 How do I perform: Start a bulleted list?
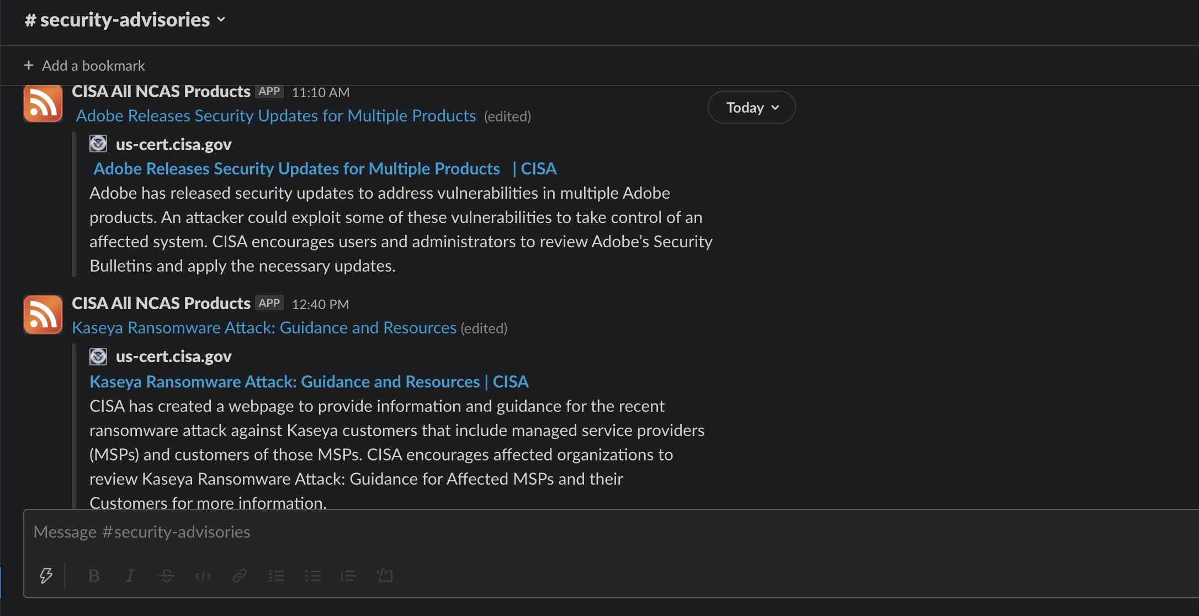click(312, 576)
